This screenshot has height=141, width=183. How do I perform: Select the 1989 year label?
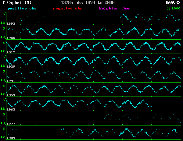[x=11, y=138]
